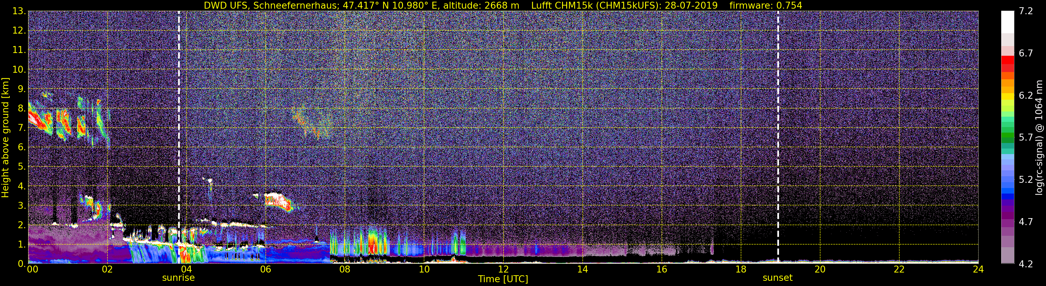Click the time axis tick '24'
1046x286 pixels.
coord(978,269)
